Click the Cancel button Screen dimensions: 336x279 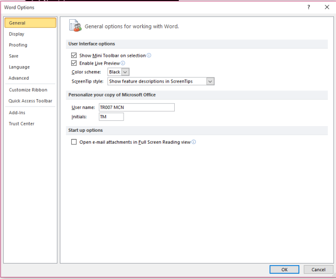318,270
